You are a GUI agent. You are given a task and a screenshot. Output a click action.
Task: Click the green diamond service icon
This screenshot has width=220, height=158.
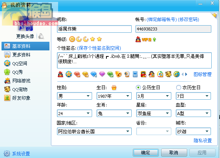pos(110,74)
